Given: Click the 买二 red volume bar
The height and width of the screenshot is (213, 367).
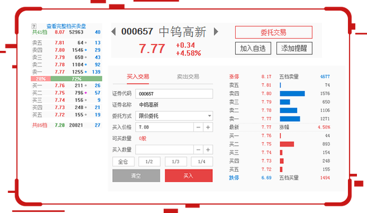Looking at the screenshot, I should [x=287, y=144].
